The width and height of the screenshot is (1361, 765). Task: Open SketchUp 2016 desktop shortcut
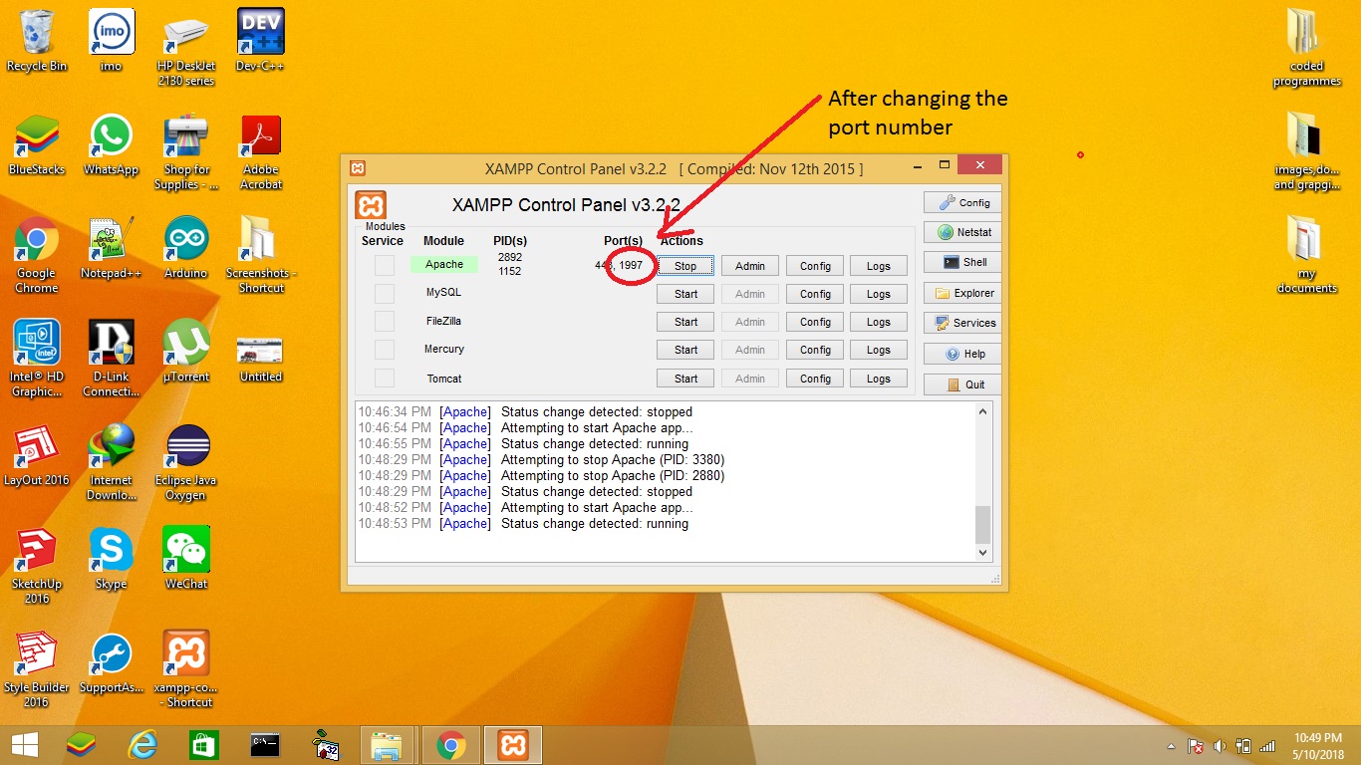[37, 566]
